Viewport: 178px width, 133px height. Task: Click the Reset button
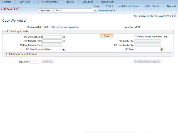pos(107,36)
